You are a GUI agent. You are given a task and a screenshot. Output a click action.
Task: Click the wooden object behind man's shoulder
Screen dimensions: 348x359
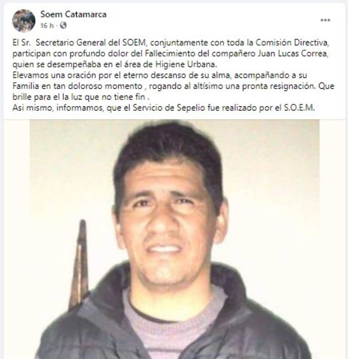click(79, 263)
